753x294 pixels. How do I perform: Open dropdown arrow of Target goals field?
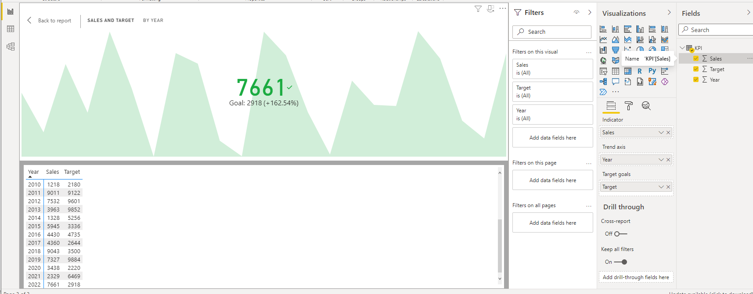pyautogui.click(x=661, y=187)
